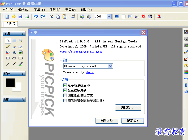Open the 帮助(H) menu
The height and width of the screenshot is (140, 188).
coord(86,10)
